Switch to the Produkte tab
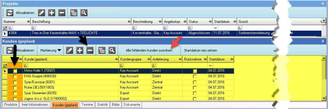The height and width of the screenshot is (109, 328). tap(11, 105)
